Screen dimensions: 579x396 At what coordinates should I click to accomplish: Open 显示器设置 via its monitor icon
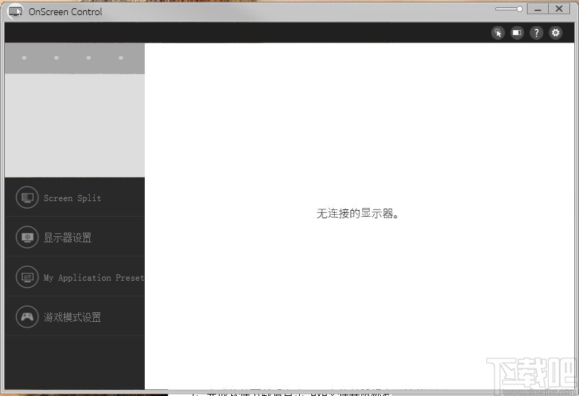pos(27,237)
